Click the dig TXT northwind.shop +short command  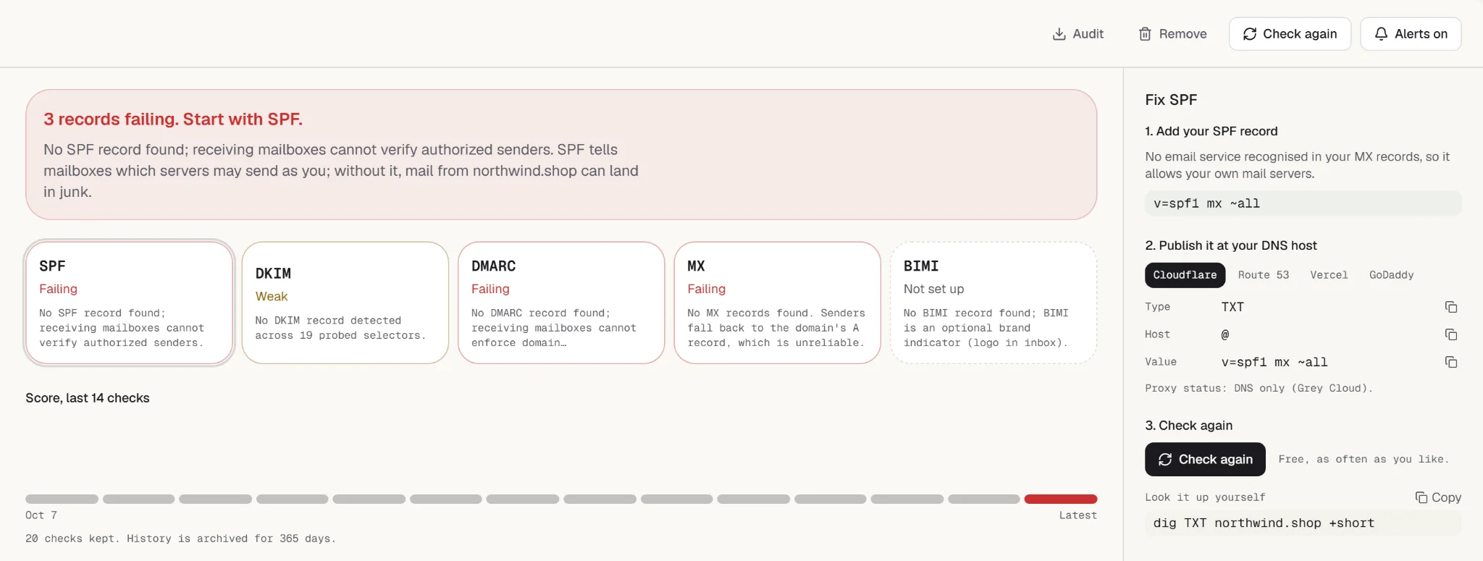(1303, 523)
